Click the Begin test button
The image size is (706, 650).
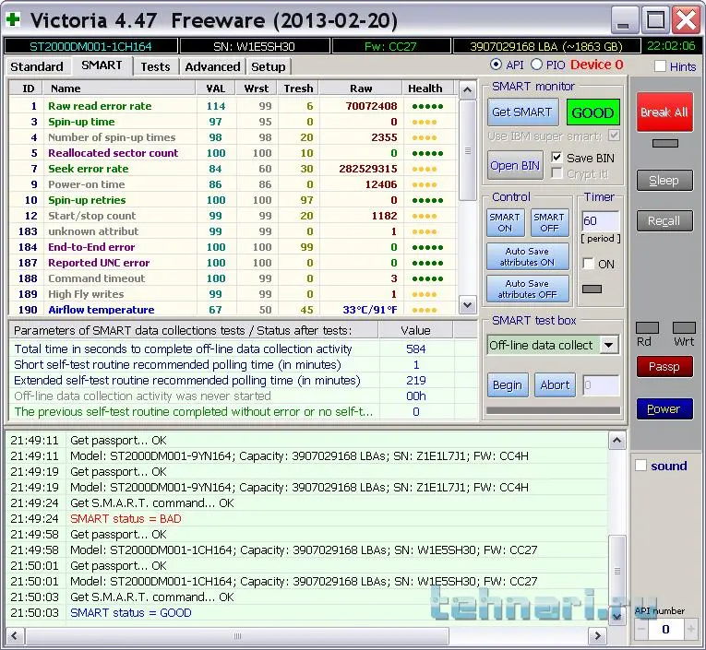(x=508, y=385)
